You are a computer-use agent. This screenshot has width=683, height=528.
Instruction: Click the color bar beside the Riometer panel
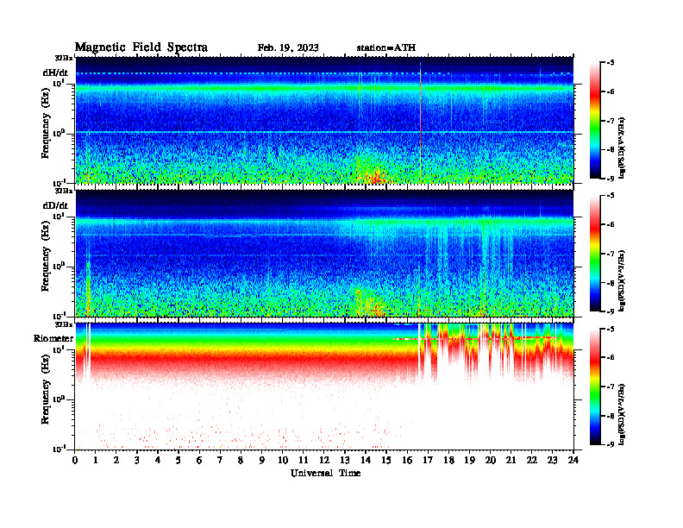[595, 387]
